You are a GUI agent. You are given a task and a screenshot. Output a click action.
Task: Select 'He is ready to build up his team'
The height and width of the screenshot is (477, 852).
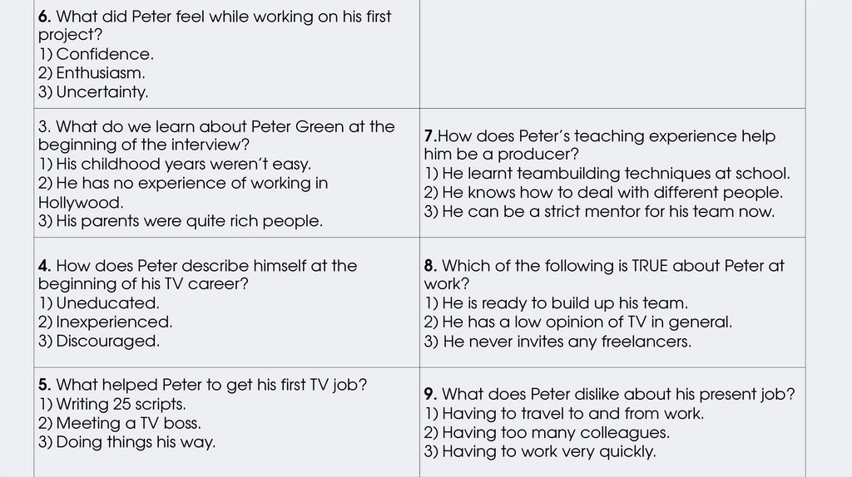pyautogui.click(x=556, y=303)
